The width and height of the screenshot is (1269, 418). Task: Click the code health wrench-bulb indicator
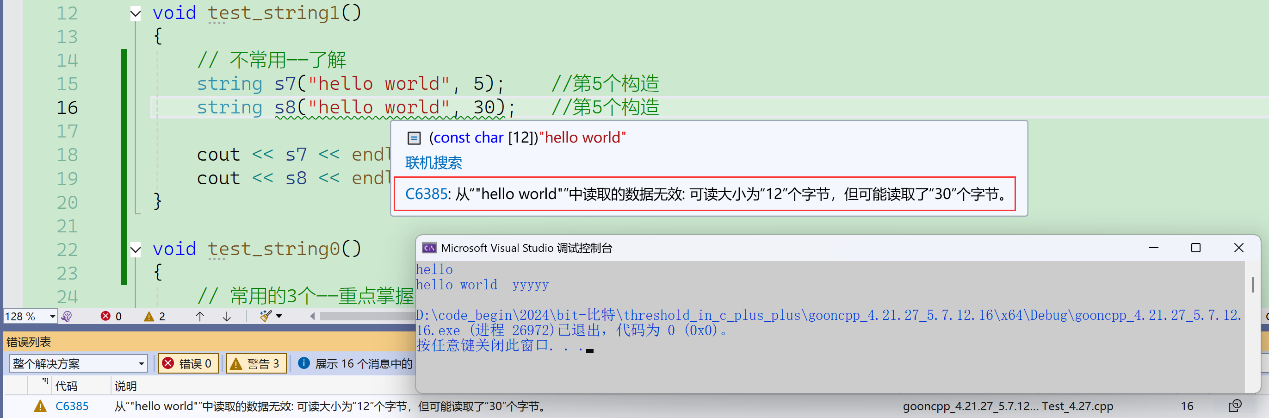click(67, 317)
